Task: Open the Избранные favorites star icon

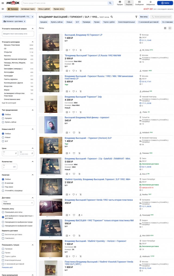Action: [x=151, y=3]
